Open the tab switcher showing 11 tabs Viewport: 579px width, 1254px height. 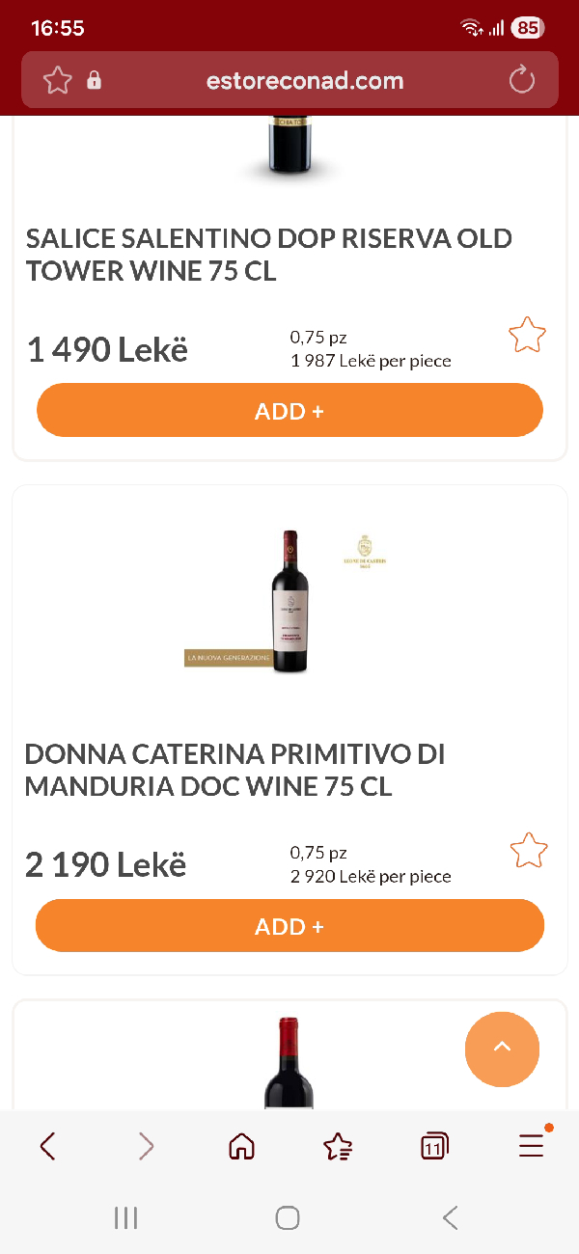(434, 1146)
